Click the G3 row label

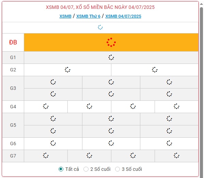[x=13, y=88]
